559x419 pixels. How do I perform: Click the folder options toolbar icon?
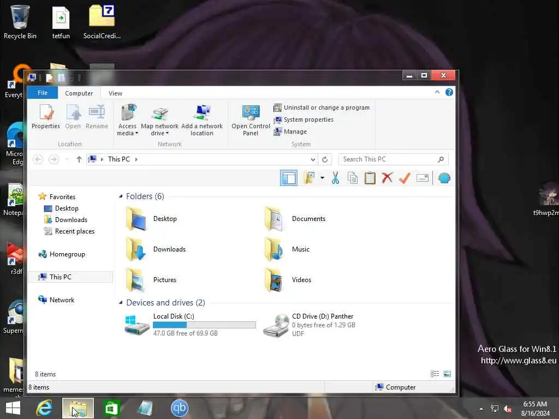[309, 178]
